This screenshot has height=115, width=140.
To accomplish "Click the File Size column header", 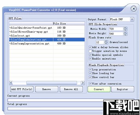I will 69,23.
